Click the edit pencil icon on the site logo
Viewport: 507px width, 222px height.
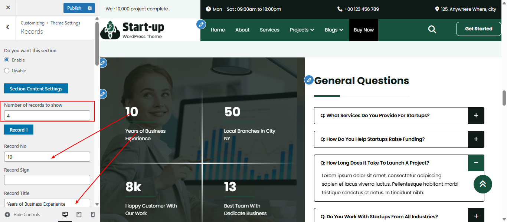tap(201, 24)
